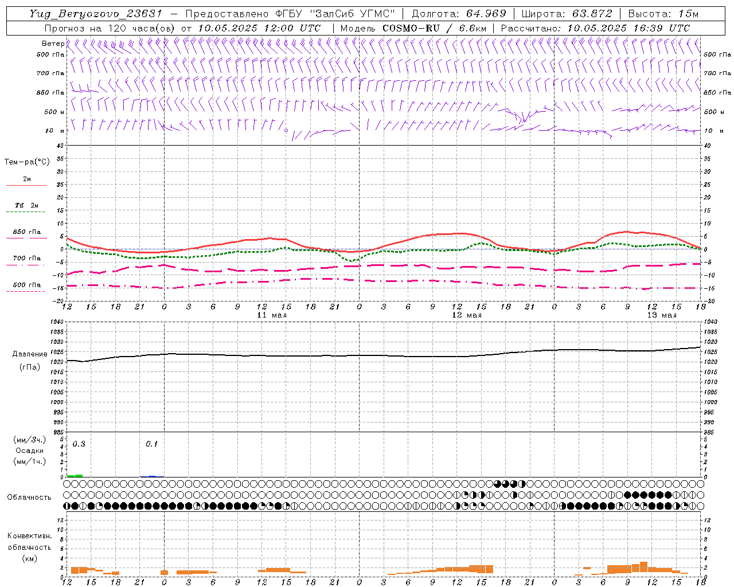
Task: Click the Осадки precipitation label
Action: point(30,451)
